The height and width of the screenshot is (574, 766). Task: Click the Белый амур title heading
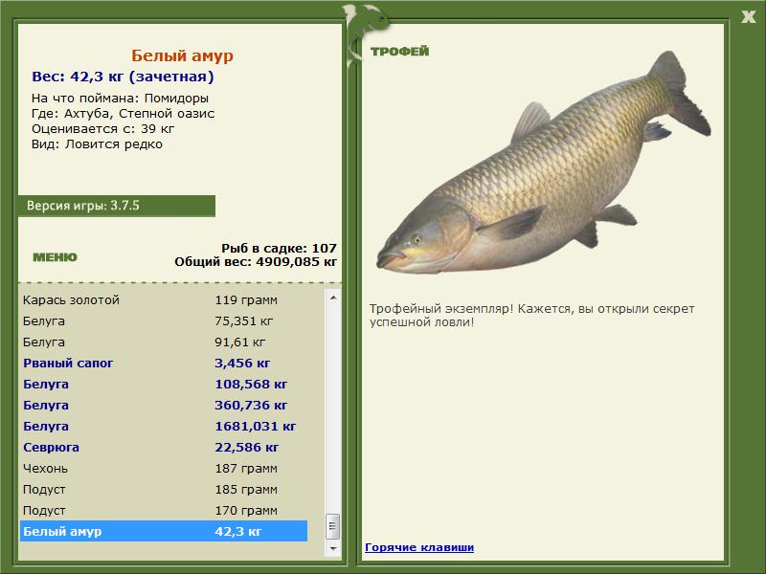coord(182,55)
